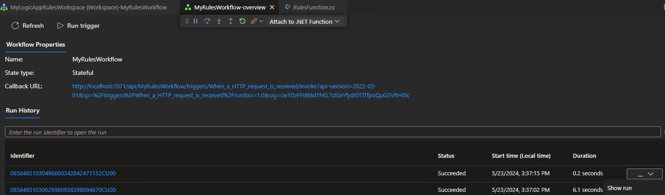Open the ellipsis dropdown for the first run
Screen dimensions: 665x195
644,174
